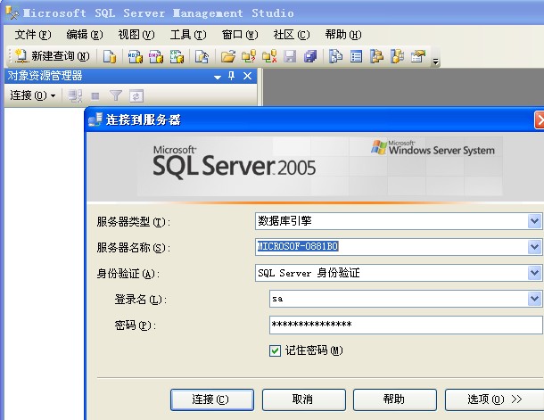Click the Open File folder icon
The height and width of the screenshot is (420, 544).
tap(228, 56)
